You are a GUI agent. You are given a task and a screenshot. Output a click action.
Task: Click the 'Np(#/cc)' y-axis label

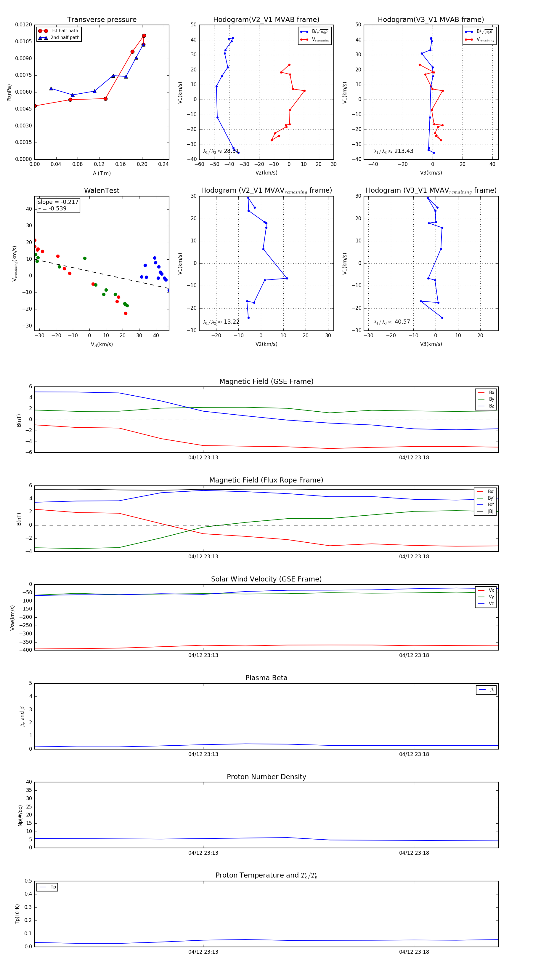(20, 816)
